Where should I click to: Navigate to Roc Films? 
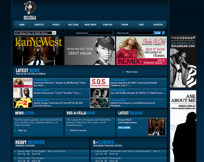(x=73, y=25)
